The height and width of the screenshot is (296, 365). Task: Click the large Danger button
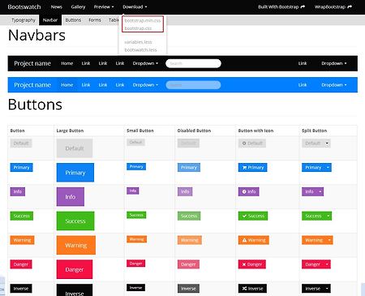coord(75,269)
